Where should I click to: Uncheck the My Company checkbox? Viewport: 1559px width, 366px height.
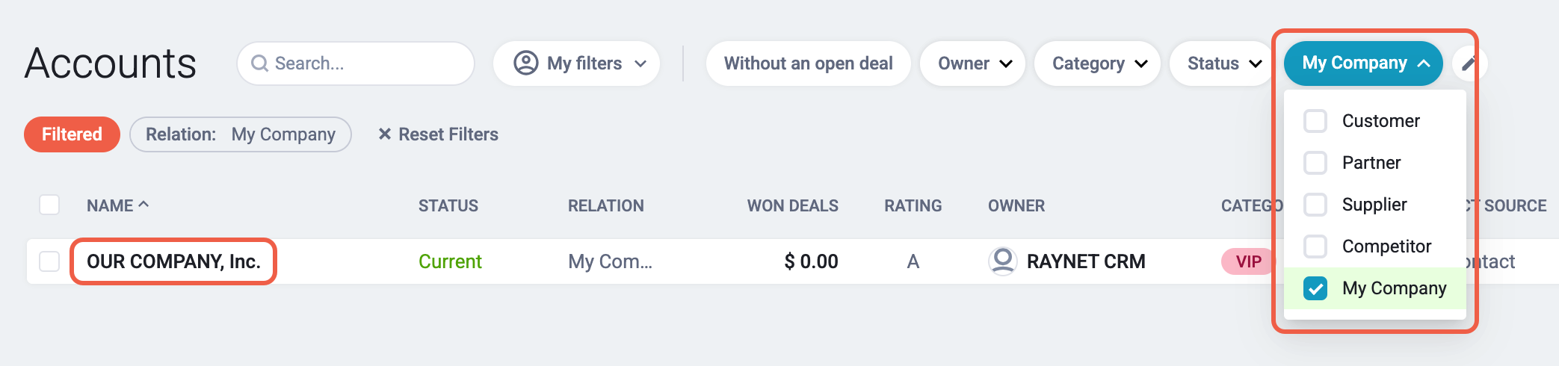pos(1315,288)
